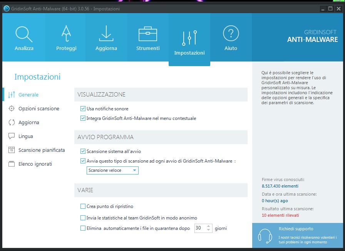The image size is (345, 251).
Task: Click the Aggiorna download arrow icon
Action: [x=106, y=33]
